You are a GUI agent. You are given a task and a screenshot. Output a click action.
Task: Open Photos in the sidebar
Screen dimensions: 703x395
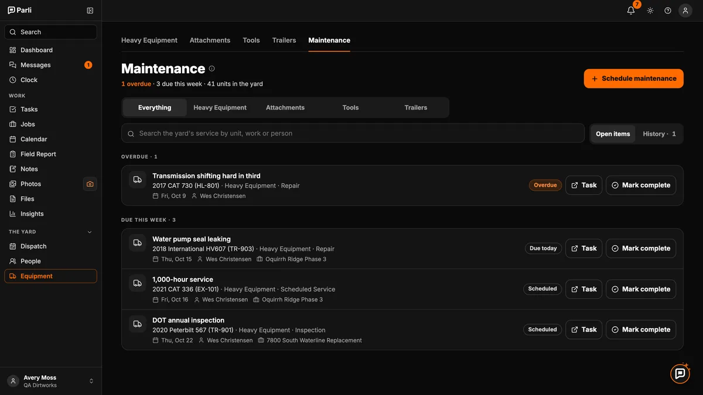point(42,184)
